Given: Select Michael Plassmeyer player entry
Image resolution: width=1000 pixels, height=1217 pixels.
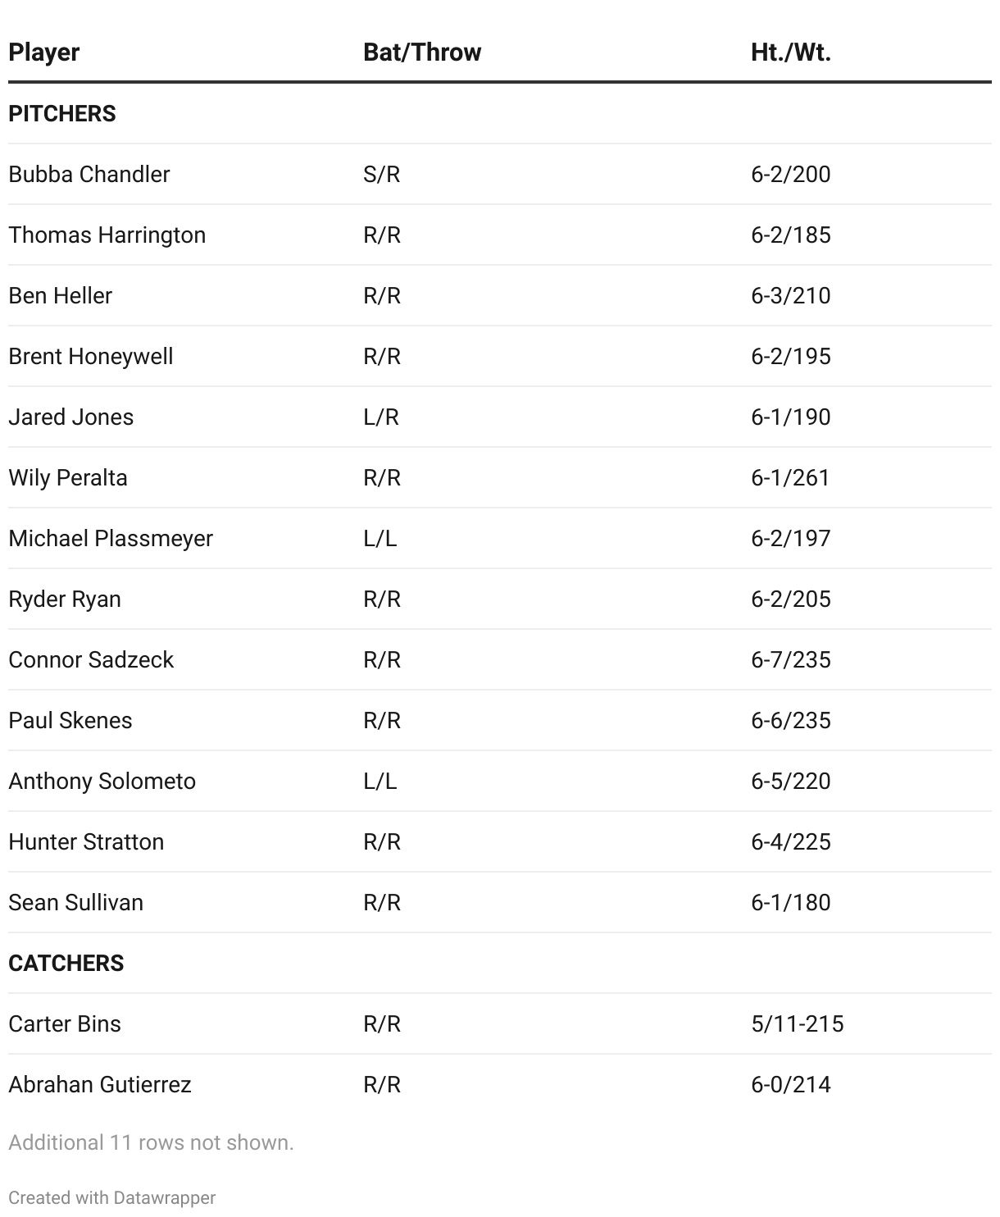Looking at the screenshot, I should [x=111, y=538].
